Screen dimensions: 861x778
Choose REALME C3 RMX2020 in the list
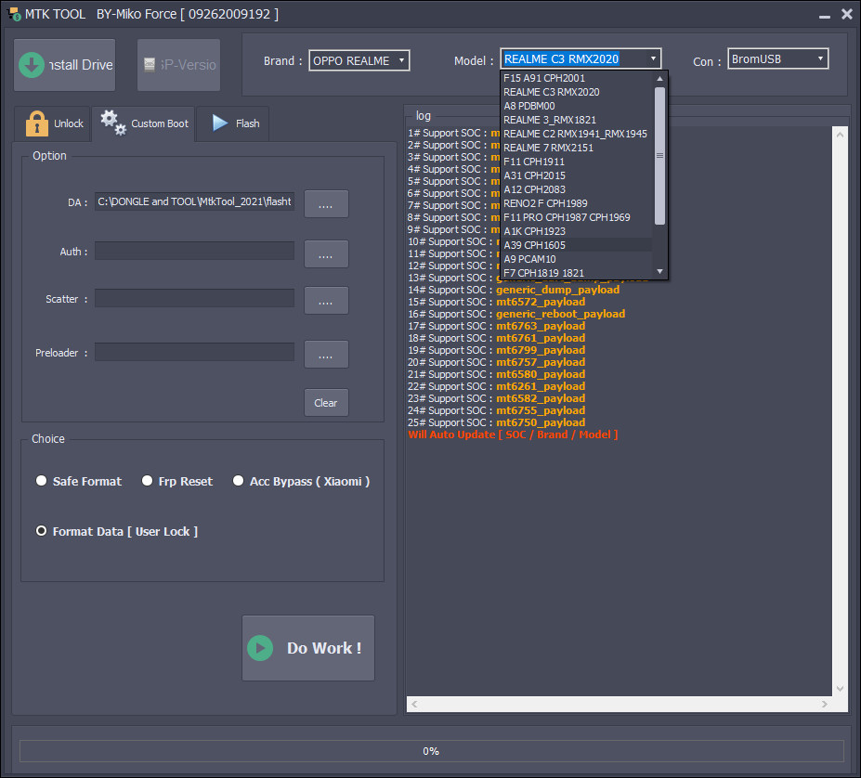[x=577, y=92]
